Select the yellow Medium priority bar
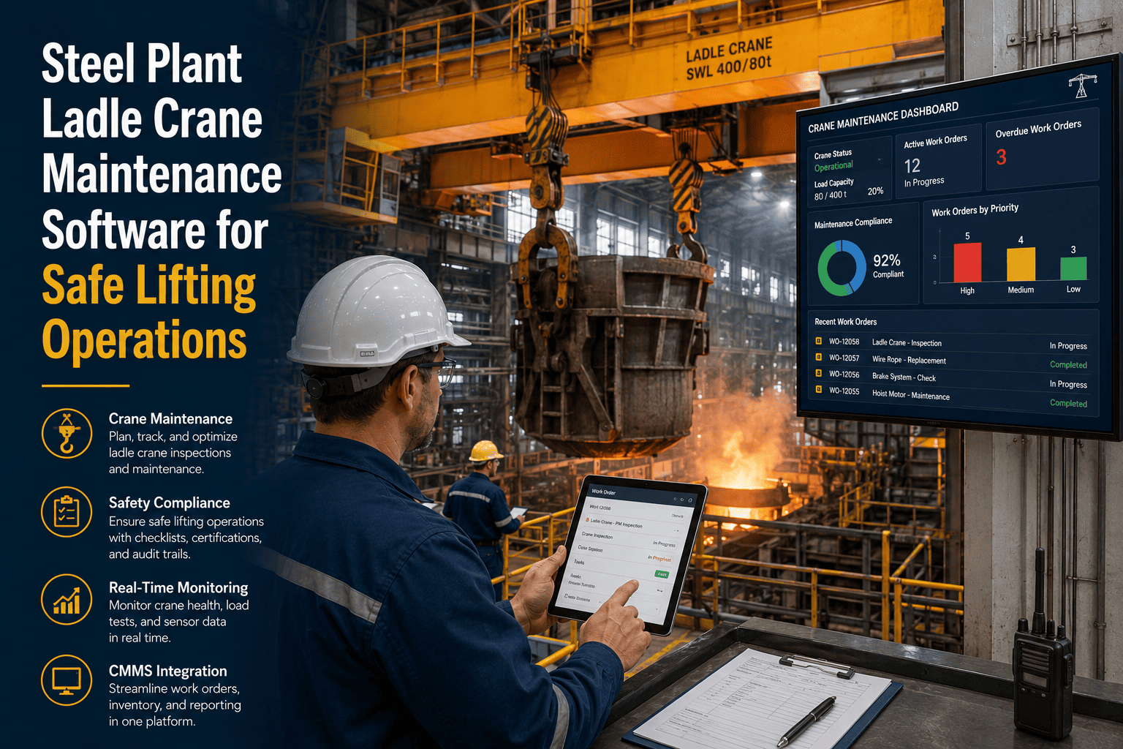 click(x=1021, y=264)
